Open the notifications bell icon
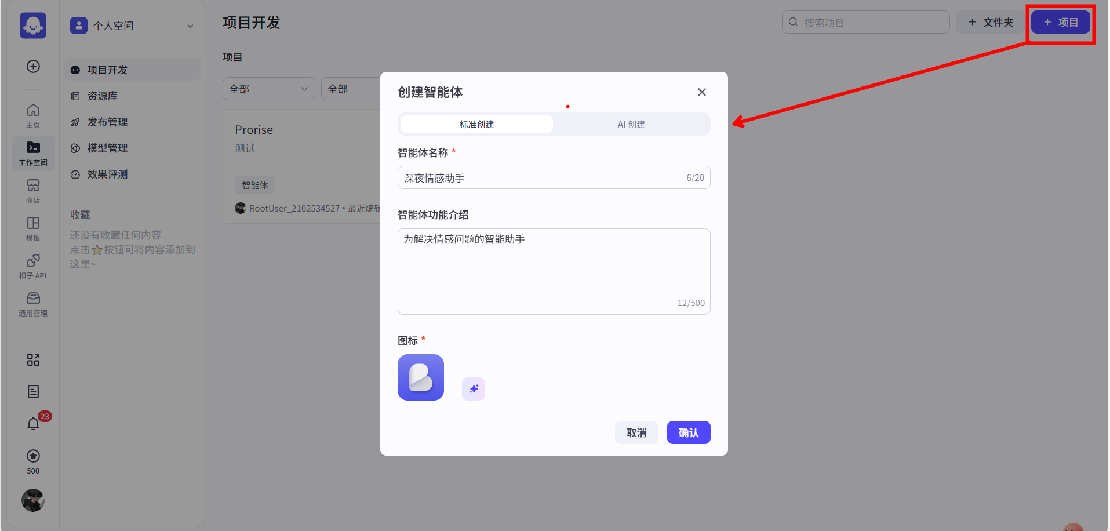1110x531 pixels. coord(34,424)
